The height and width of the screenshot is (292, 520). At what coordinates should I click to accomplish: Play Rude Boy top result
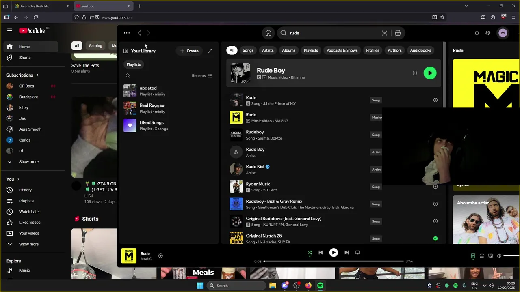430,73
